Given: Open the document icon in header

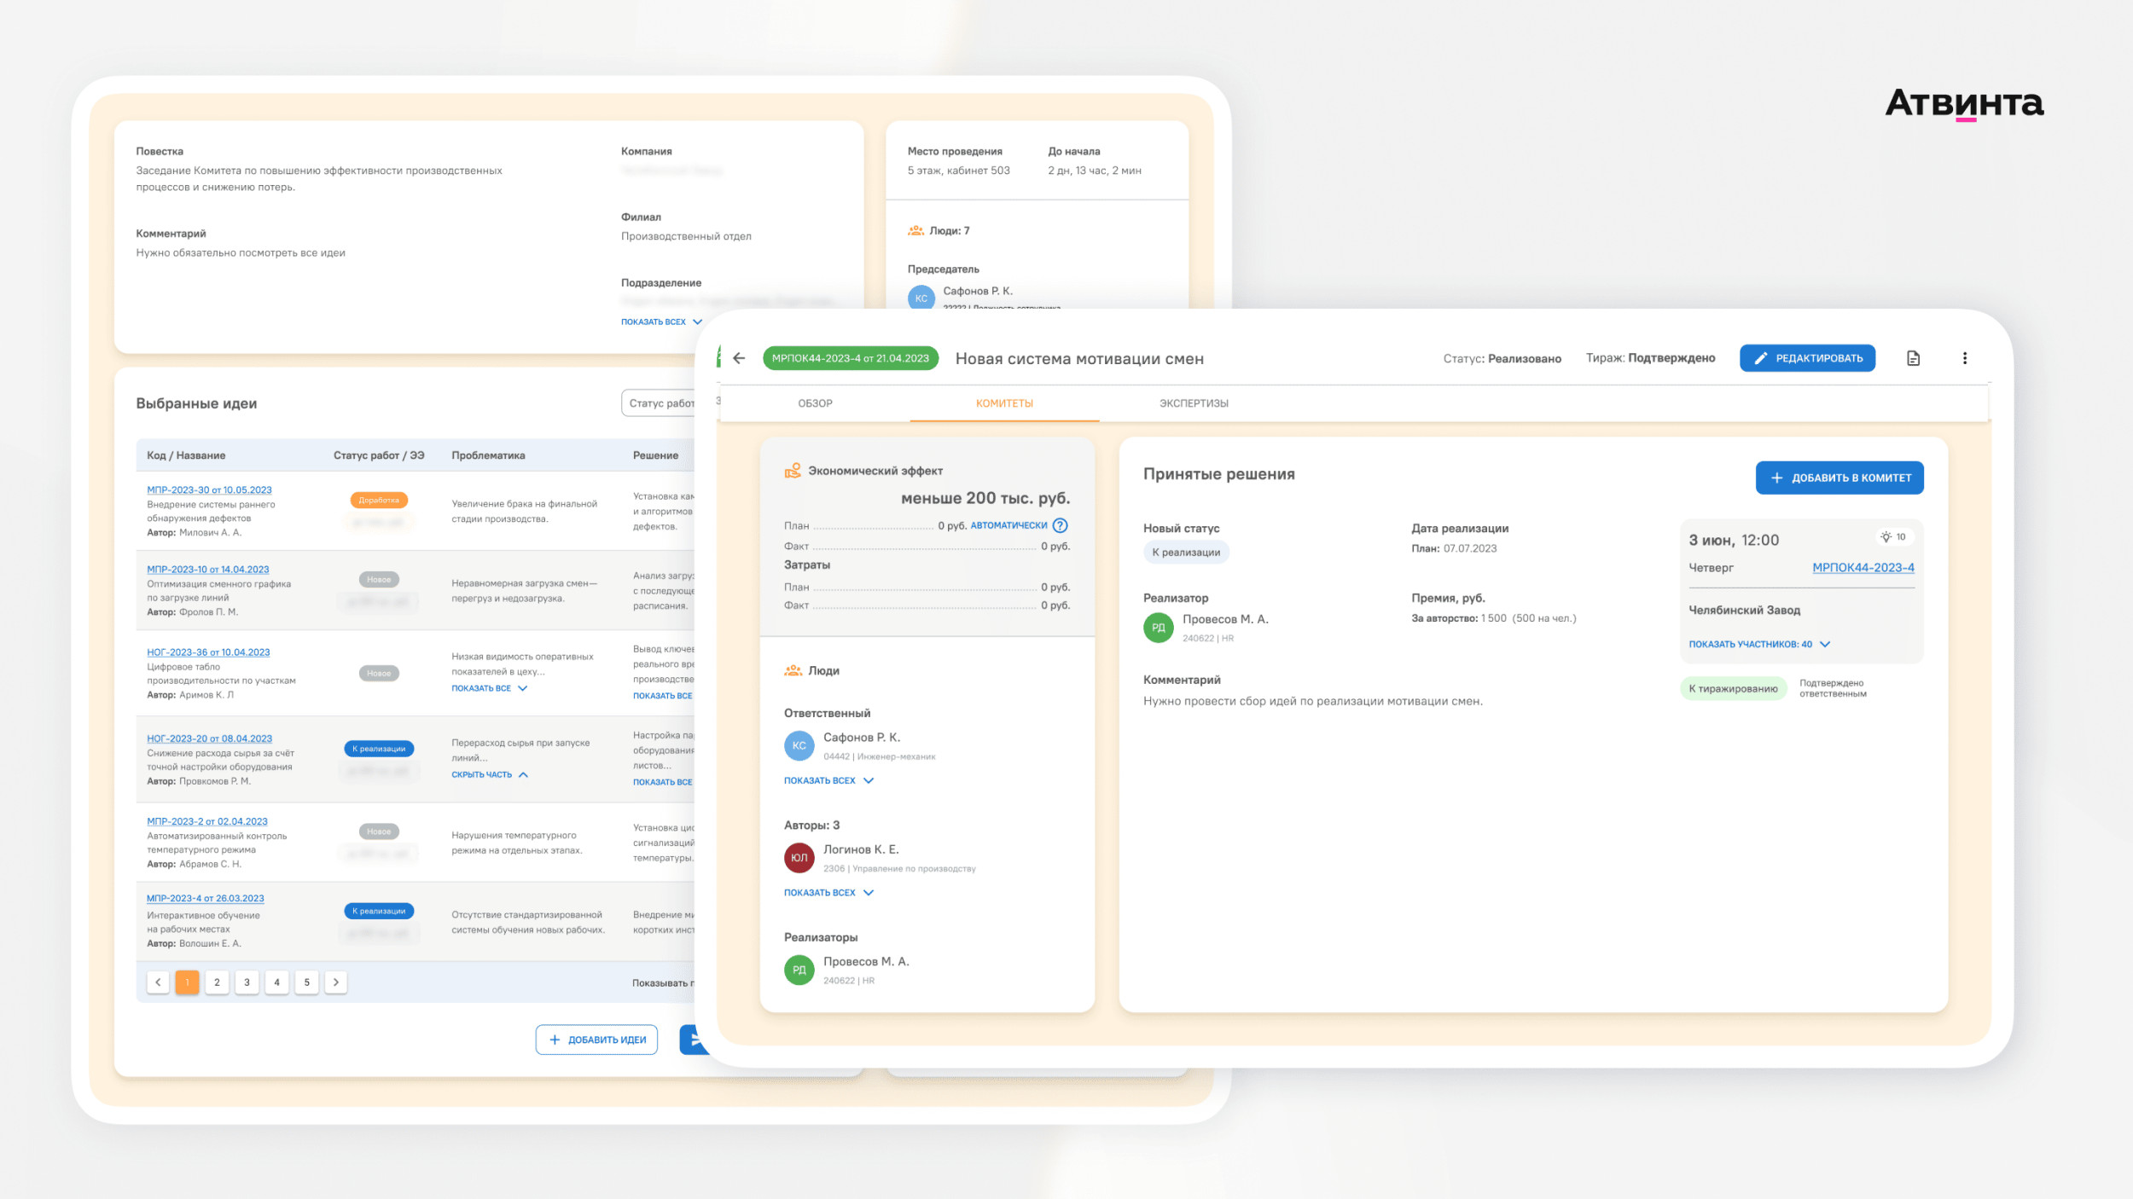Looking at the screenshot, I should coord(1913,358).
